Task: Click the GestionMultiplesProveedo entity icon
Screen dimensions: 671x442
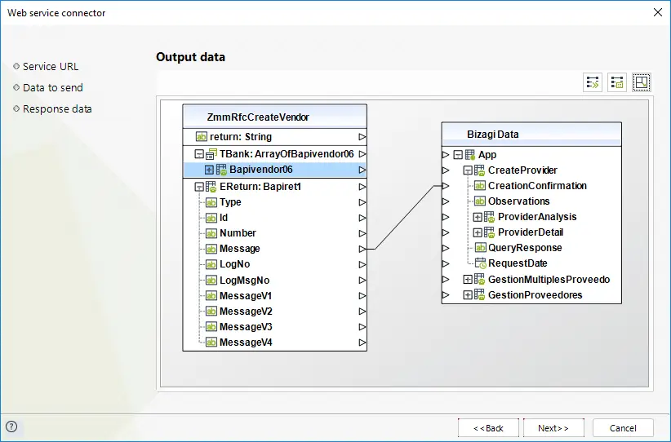Action: coord(480,279)
